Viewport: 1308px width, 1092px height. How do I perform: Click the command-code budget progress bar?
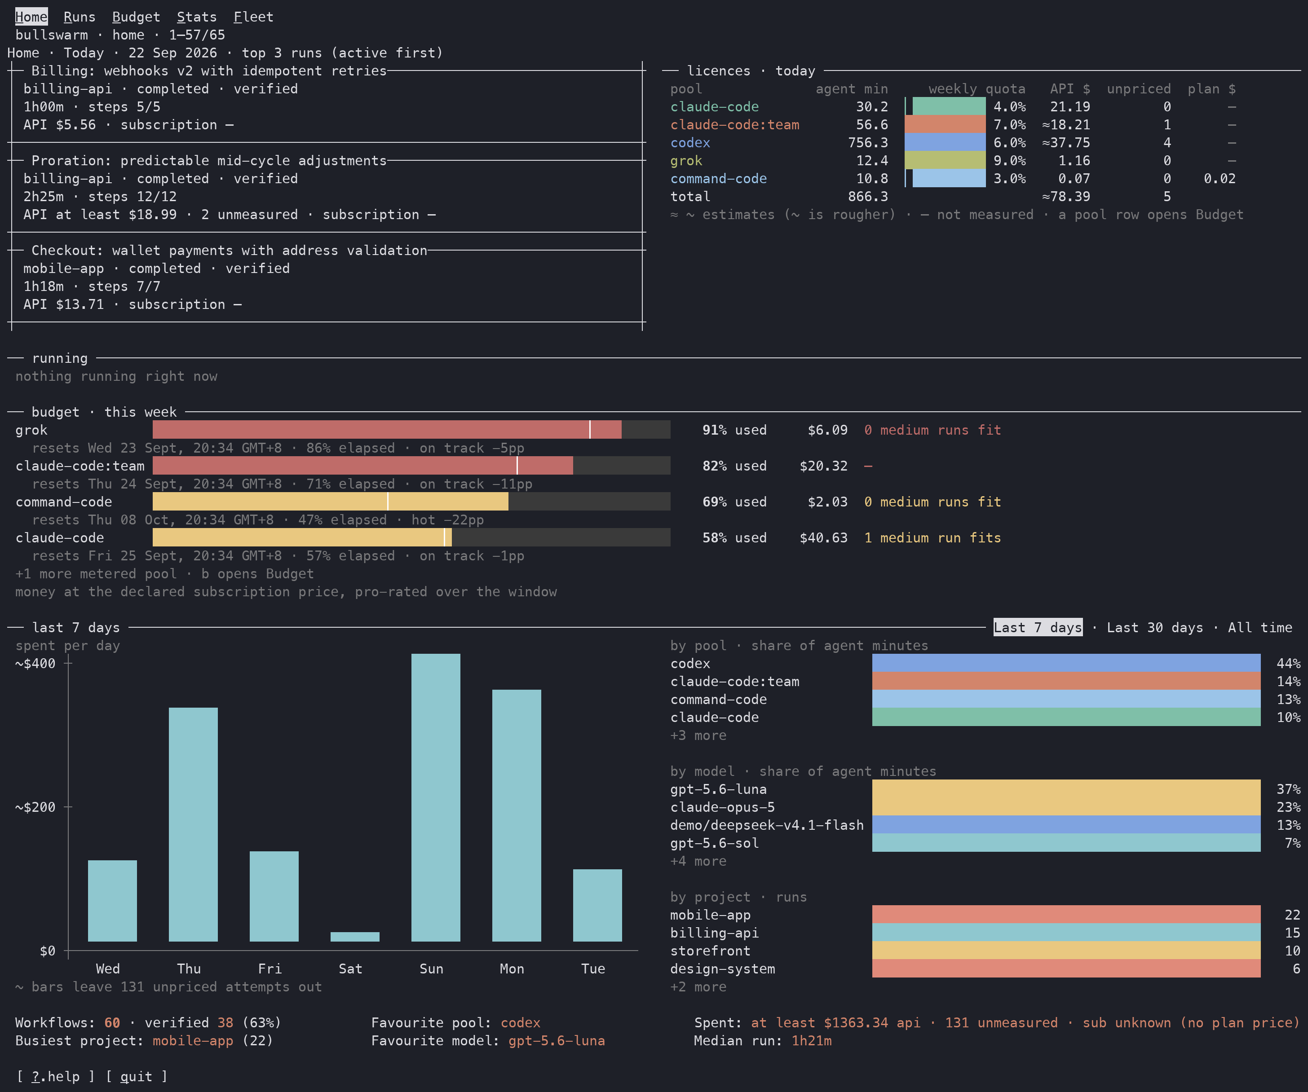[x=411, y=502]
